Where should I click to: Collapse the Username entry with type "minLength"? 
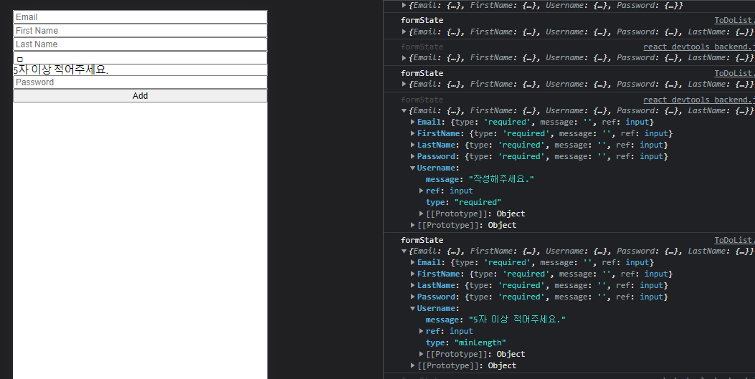click(x=413, y=308)
